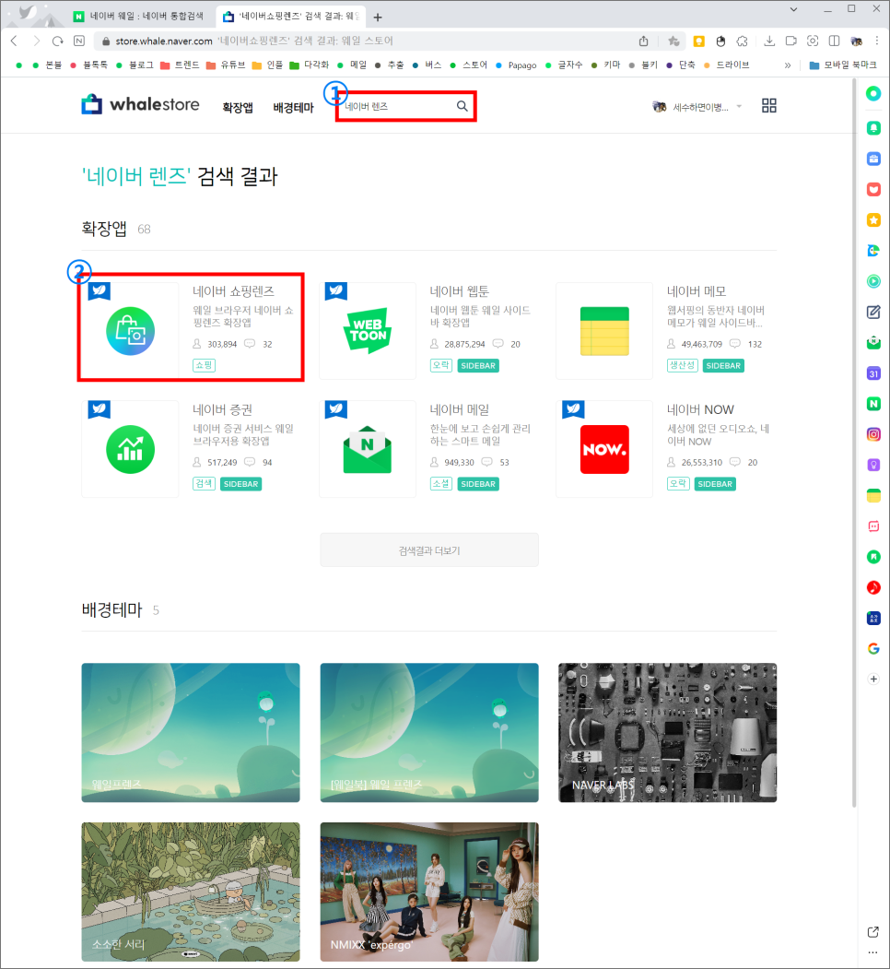890x969 pixels.
Task: Open the 유튜브 bookmark folder
Action: (x=226, y=65)
